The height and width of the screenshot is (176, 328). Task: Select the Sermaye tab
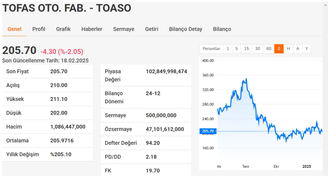(x=124, y=29)
